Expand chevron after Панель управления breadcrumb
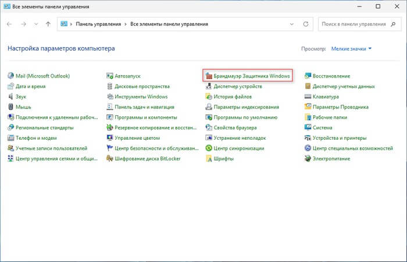The height and width of the screenshot is (262, 407). tap(125, 24)
